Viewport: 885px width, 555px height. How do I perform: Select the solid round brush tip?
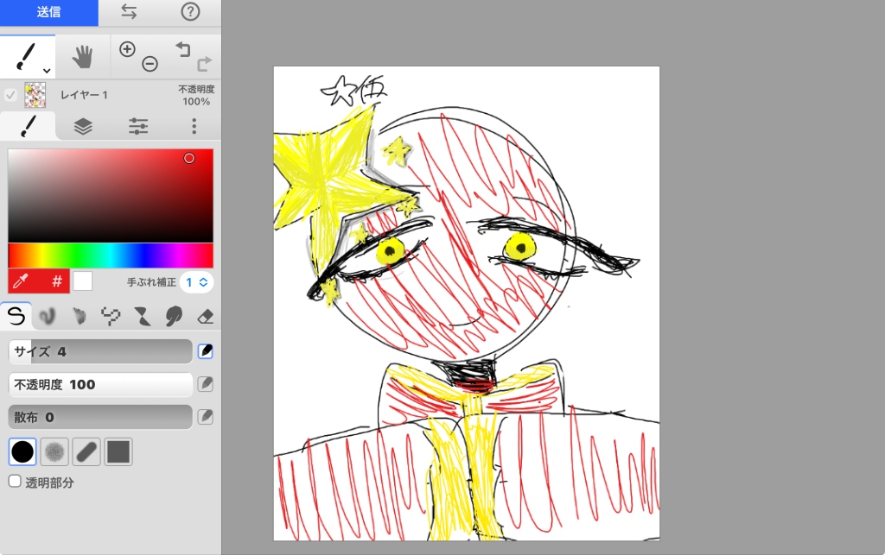[22, 452]
